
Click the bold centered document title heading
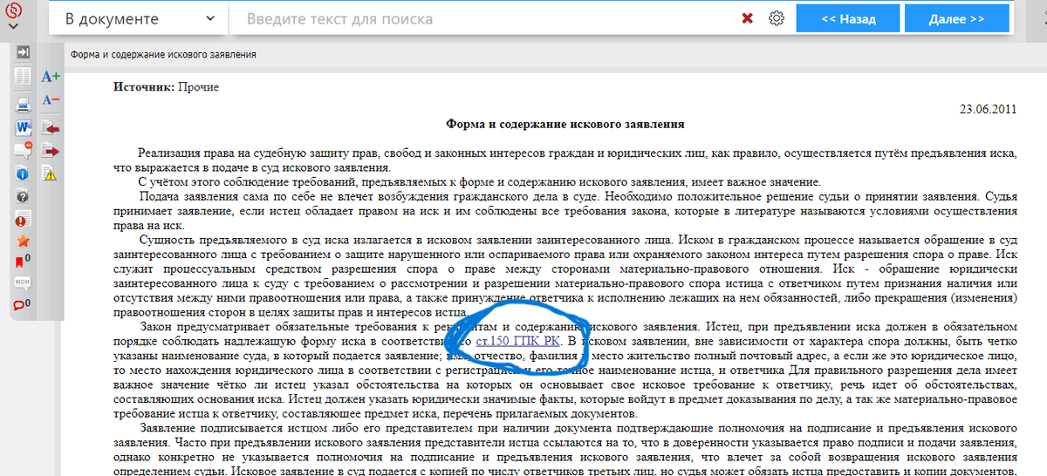click(565, 125)
